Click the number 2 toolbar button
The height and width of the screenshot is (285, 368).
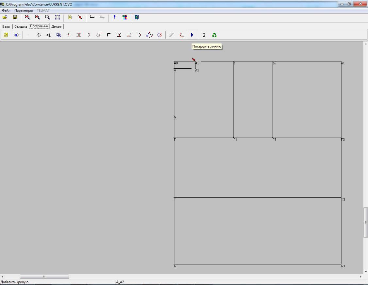coord(204,35)
